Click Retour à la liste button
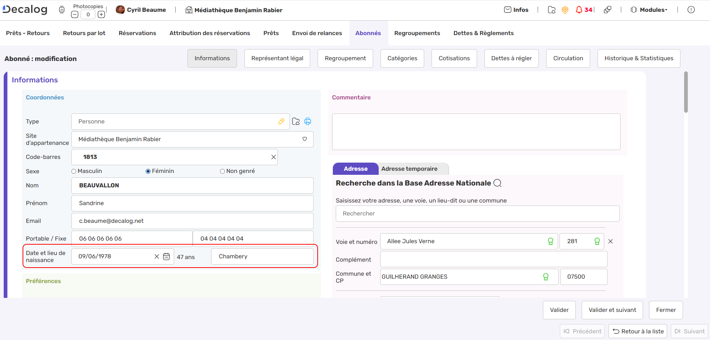710x340 pixels. tap(638, 331)
